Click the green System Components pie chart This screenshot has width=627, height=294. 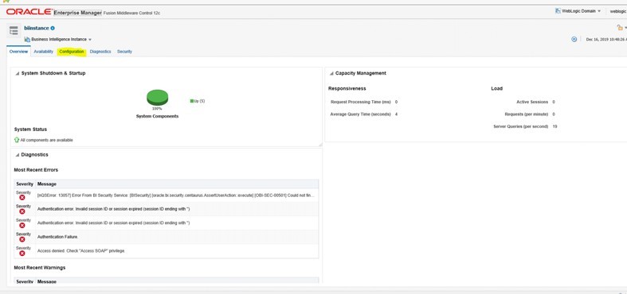(158, 98)
